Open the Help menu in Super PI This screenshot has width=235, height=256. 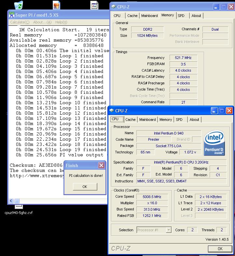coord(61,22)
